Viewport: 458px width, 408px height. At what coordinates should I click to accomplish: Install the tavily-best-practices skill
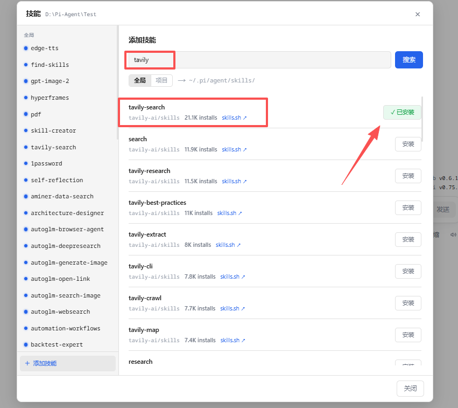pos(408,208)
